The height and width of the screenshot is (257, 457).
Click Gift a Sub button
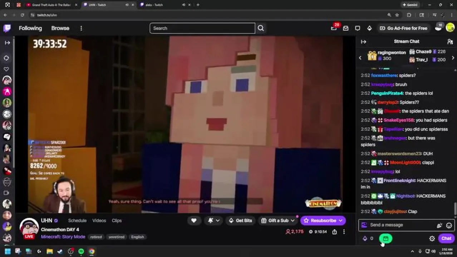click(278, 221)
